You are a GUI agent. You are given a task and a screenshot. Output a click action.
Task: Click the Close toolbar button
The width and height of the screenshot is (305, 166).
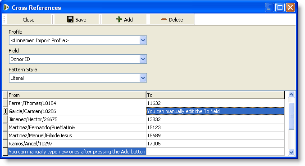tap(28, 20)
